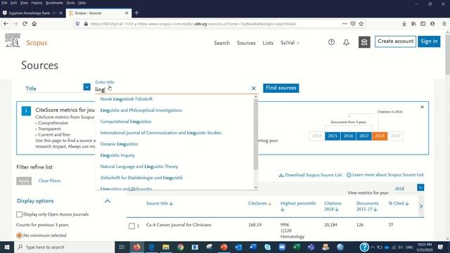Image resolution: width=450 pixels, height=253 pixels.
Task: Click the suggestion list scrollbar thumb
Action: pyautogui.click(x=256, y=134)
